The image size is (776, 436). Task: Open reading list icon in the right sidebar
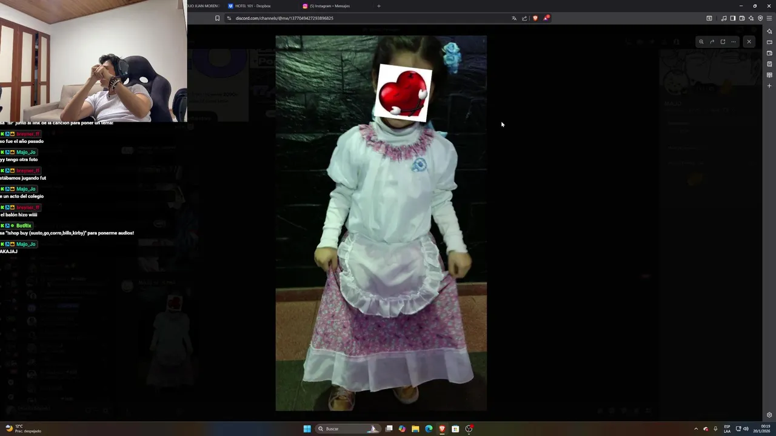[x=769, y=75]
